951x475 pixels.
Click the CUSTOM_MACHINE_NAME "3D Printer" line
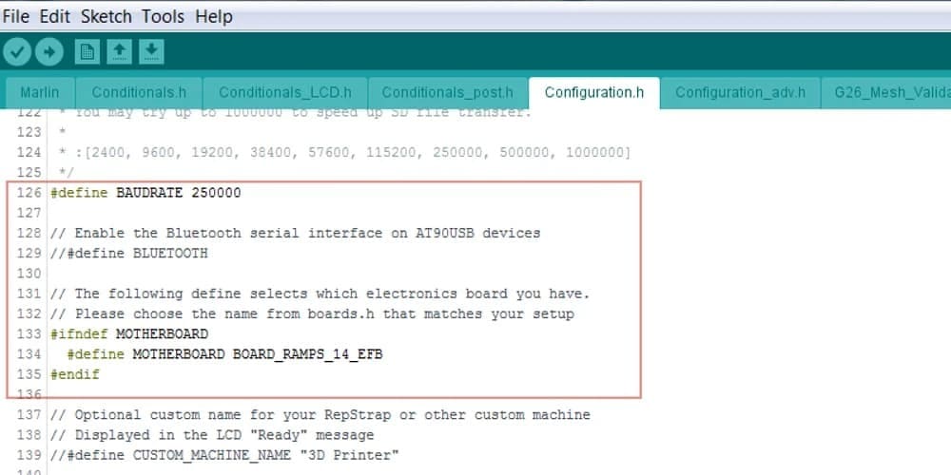[225, 455]
